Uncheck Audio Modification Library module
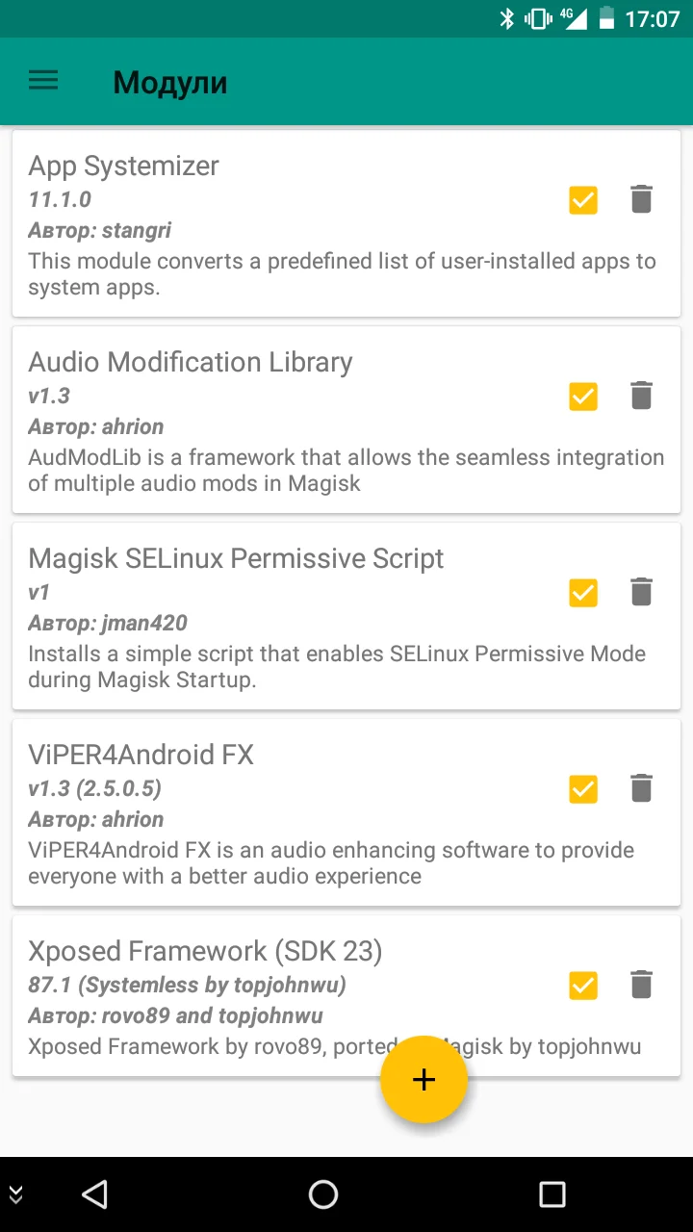This screenshot has width=693, height=1232. (x=583, y=396)
